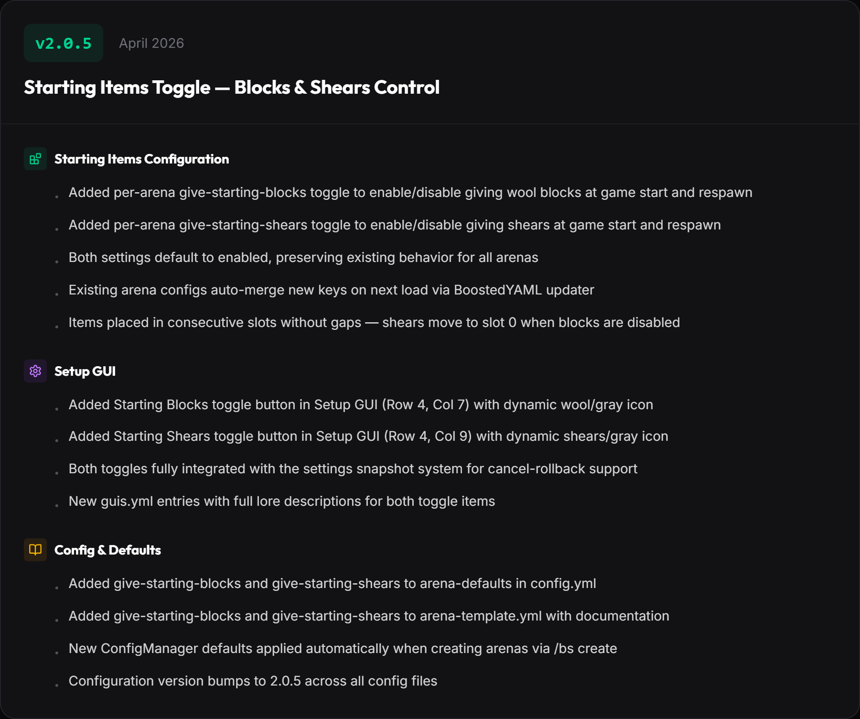Click the Starting Shears toggle button entry

click(368, 436)
